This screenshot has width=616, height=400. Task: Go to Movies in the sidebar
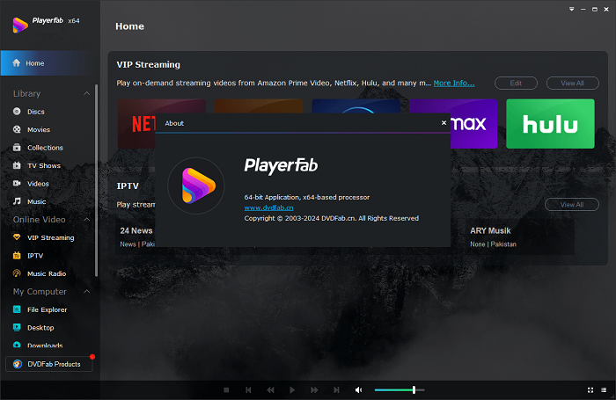pos(38,129)
